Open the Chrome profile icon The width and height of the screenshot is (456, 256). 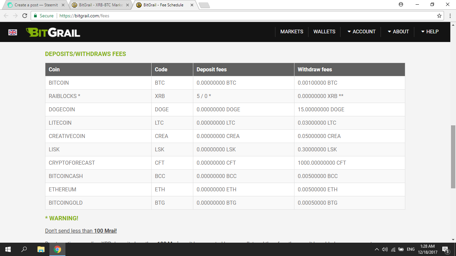point(401,4)
